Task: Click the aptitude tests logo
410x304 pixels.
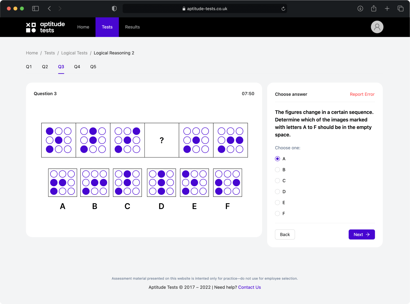Action: (x=45, y=27)
